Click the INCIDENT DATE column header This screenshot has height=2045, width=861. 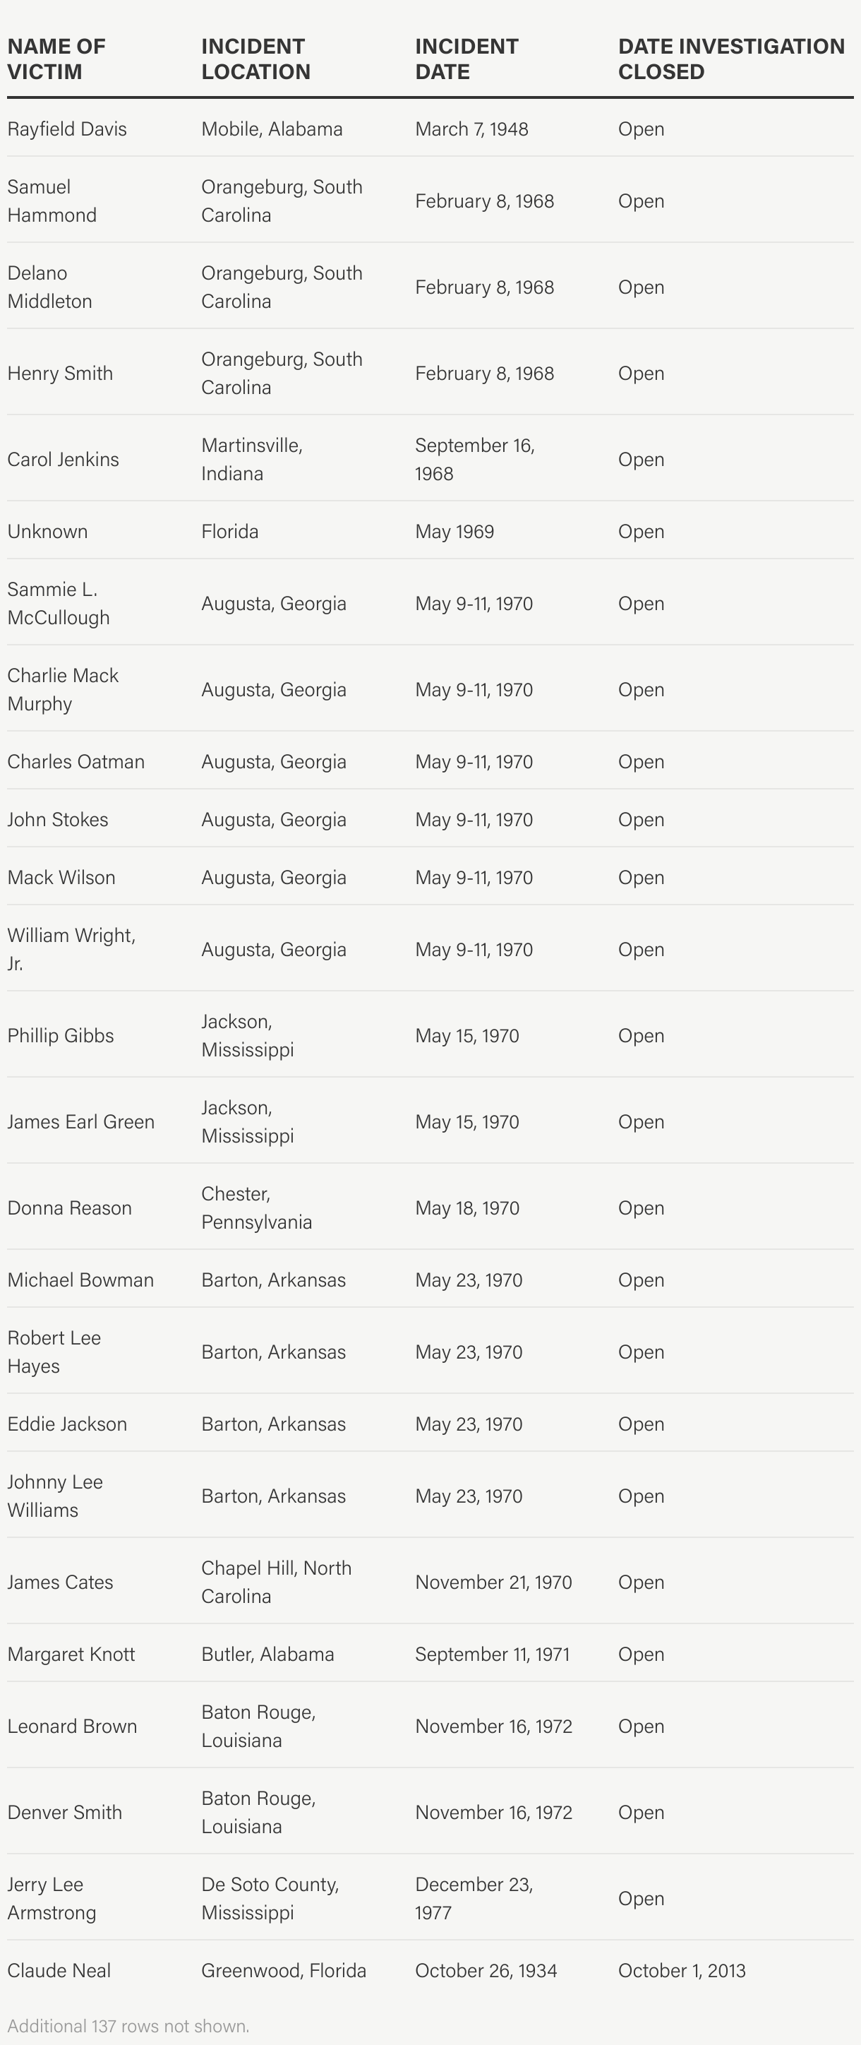point(466,59)
